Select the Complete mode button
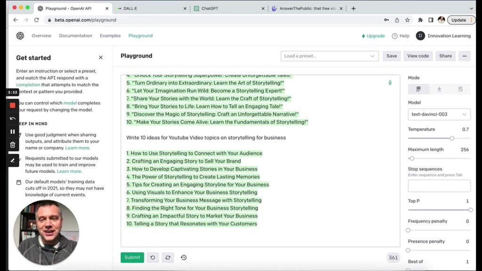 point(418,89)
